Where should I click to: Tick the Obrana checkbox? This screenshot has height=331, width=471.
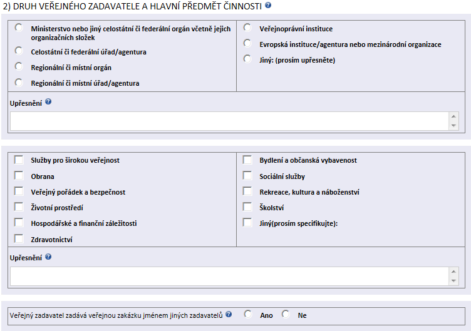tap(19, 175)
